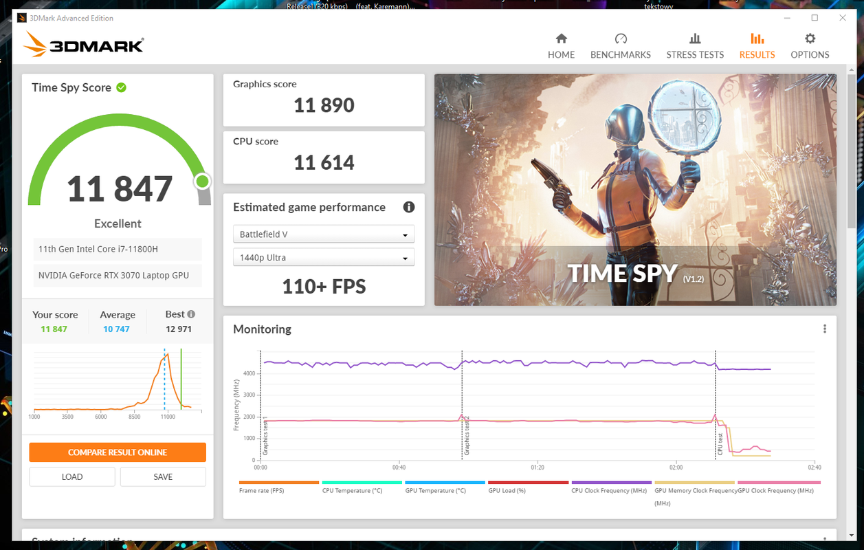Toggle the Frame rate (FPS) legend item

[x=279, y=487]
